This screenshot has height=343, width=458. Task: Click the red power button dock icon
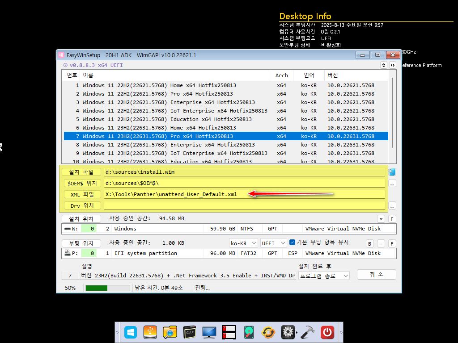(x=327, y=332)
